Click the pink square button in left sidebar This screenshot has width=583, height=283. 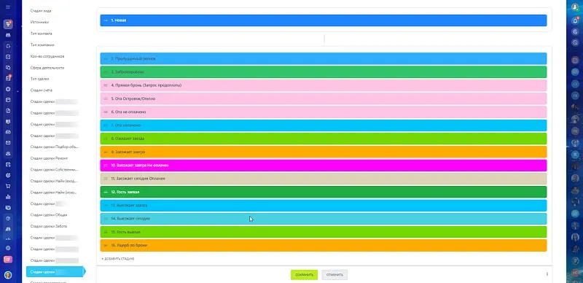(x=8, y=259)
